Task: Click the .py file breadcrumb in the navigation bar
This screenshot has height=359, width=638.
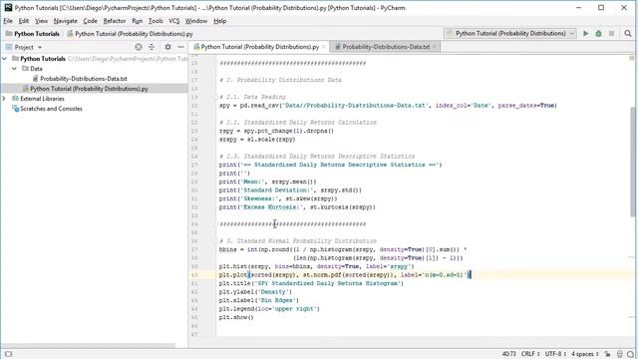Action: 130,34
